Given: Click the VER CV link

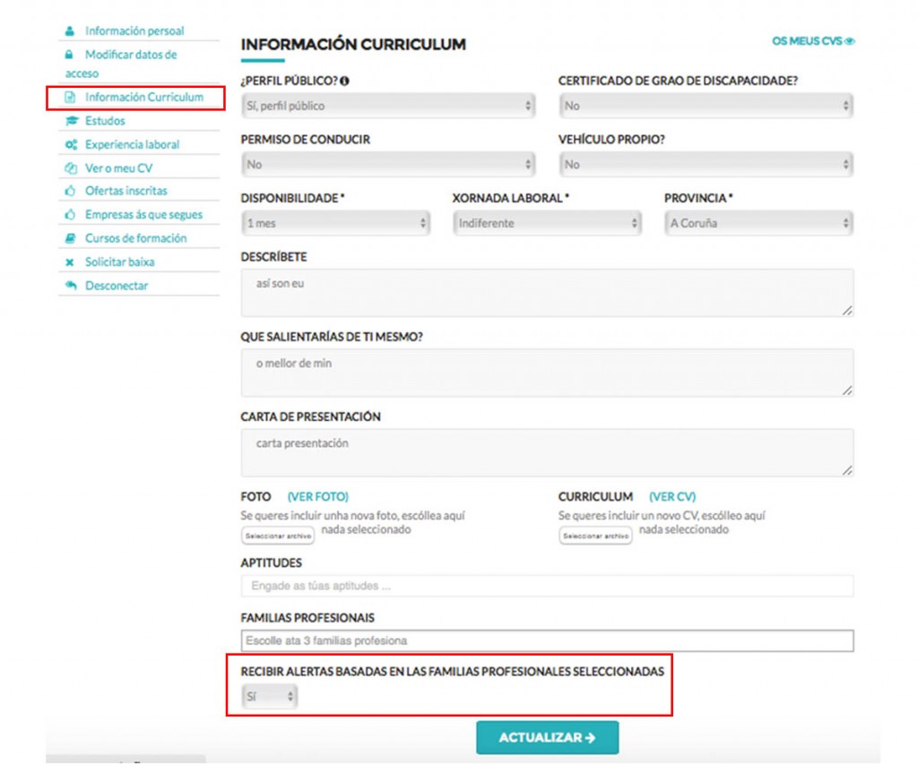Looking at the screenshot, I should 672,497.
